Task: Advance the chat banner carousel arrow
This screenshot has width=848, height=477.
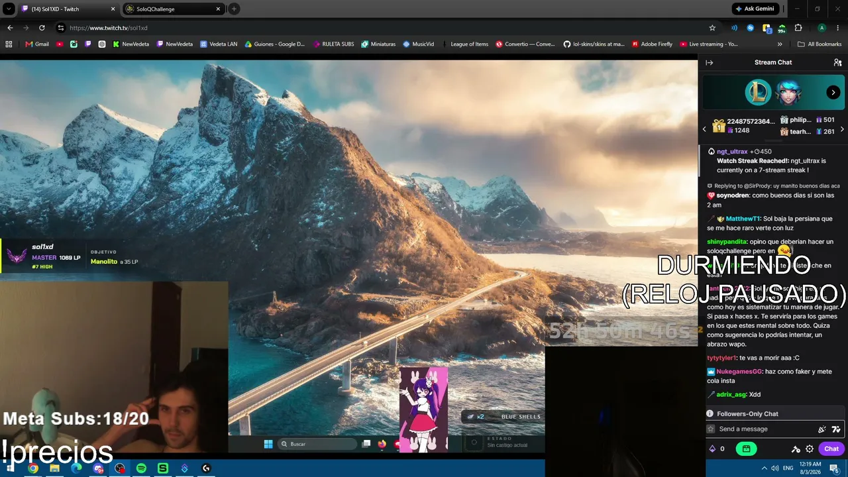Action: point(833,92)
